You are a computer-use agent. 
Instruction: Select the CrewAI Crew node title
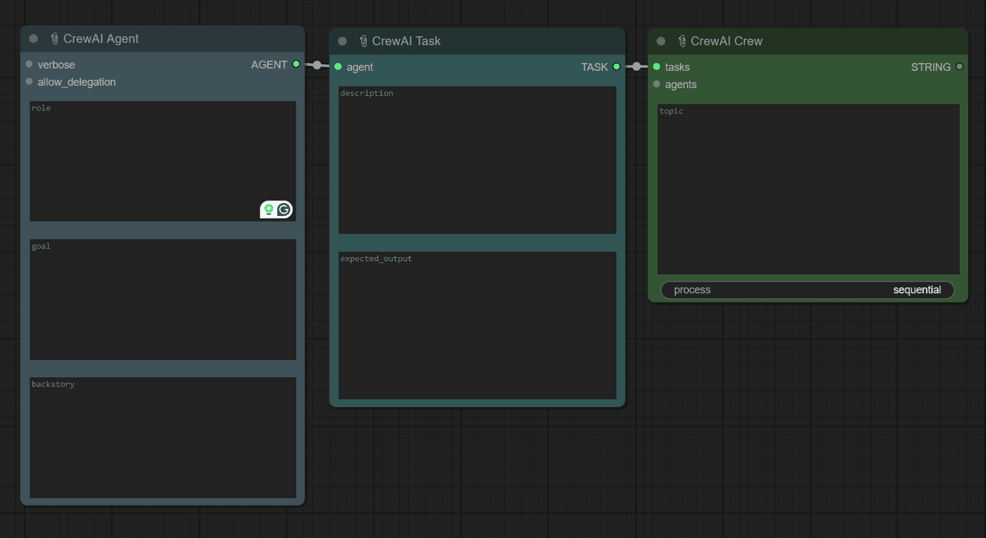(727, 41)
